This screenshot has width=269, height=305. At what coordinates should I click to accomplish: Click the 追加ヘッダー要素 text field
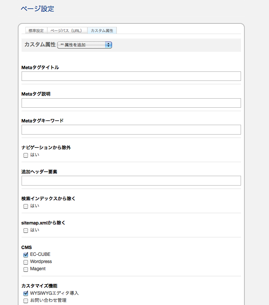click(131, 181)
